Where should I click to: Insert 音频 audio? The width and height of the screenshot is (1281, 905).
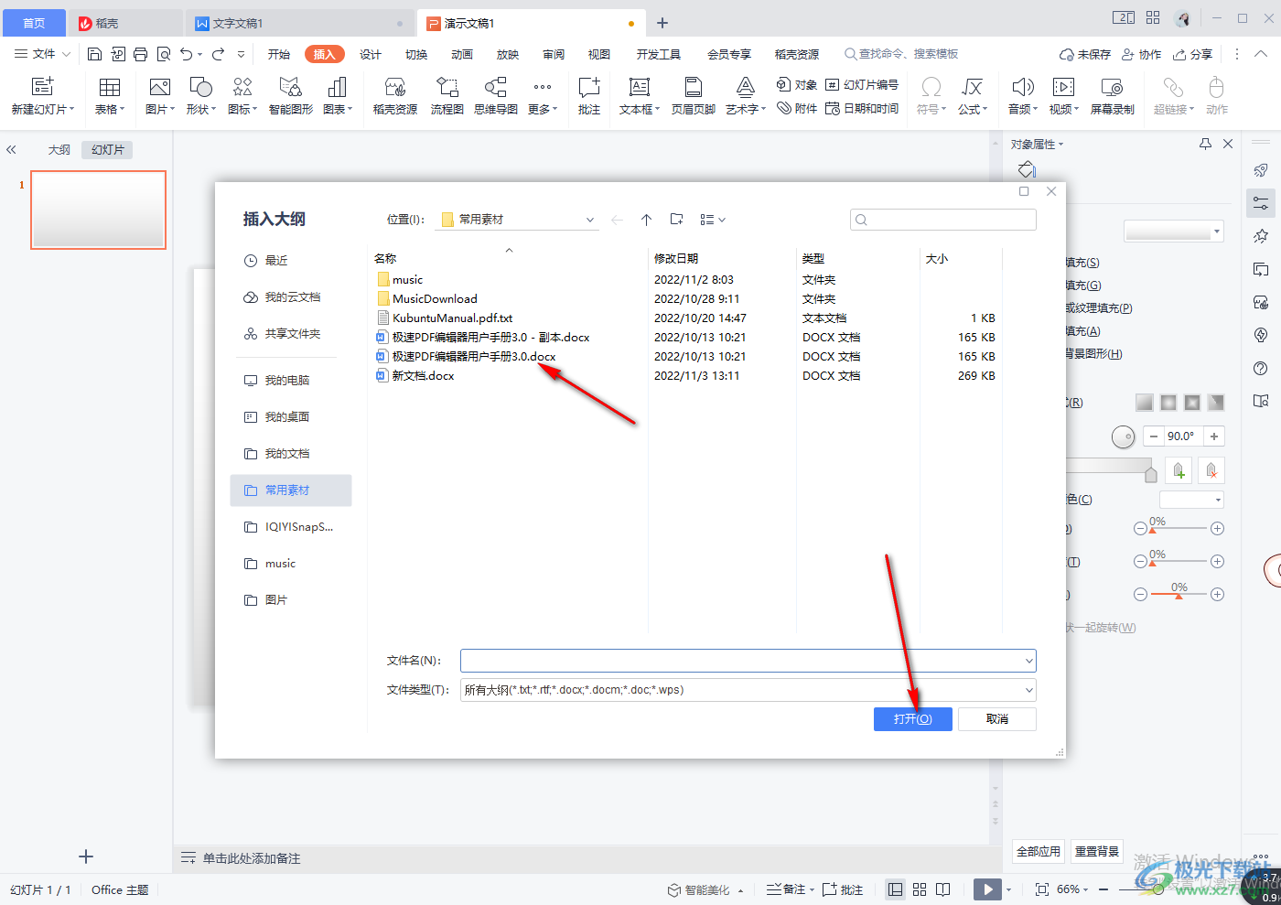point(1023,96)
